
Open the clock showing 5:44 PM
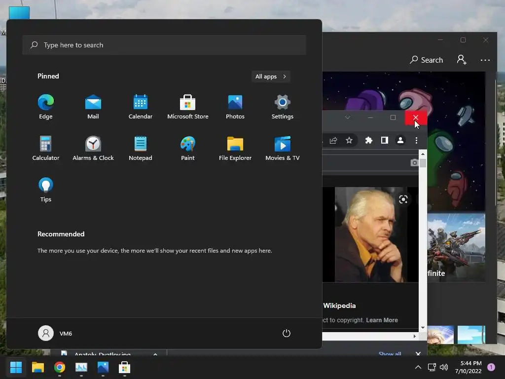click(469, 367)
